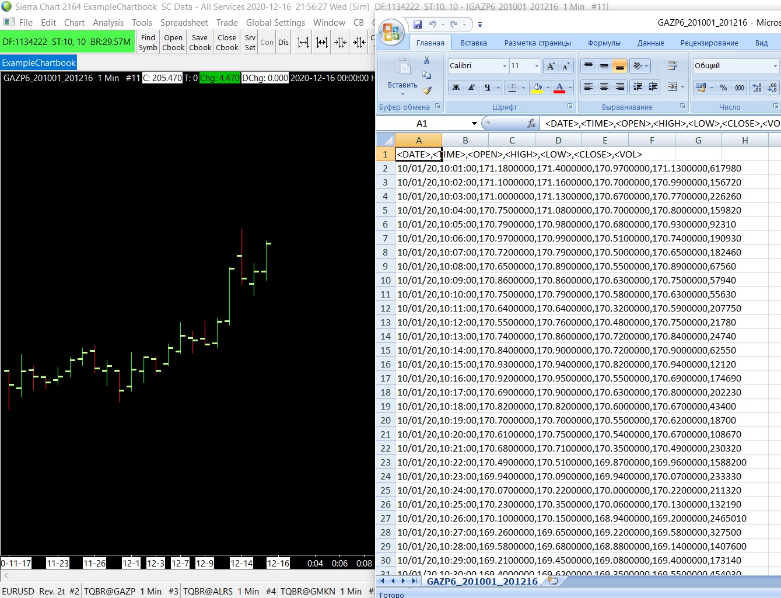Toggle italic (К) formatting in Excel
The height and width of the screenshot is (598, 781).
pyautogui.click(x=471, y=88)
